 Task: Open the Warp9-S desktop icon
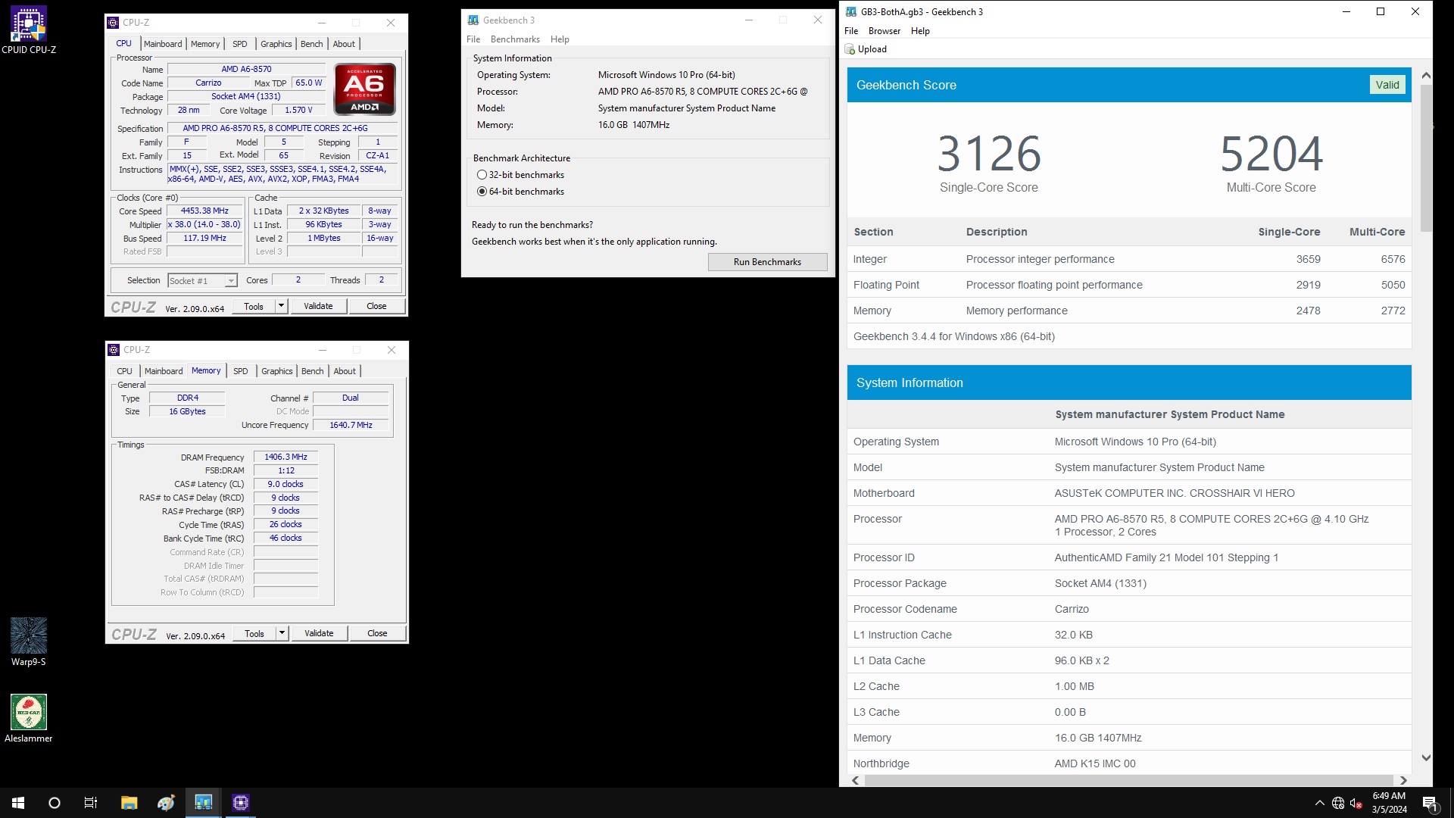[x=29, y=642]
